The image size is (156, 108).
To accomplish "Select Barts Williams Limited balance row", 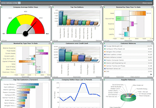I will click(128, 57).
